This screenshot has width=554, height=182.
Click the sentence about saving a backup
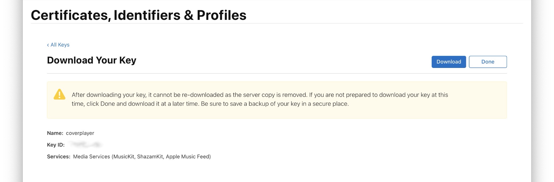275,104
